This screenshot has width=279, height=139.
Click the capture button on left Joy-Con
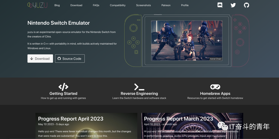(x=136, y=52)
